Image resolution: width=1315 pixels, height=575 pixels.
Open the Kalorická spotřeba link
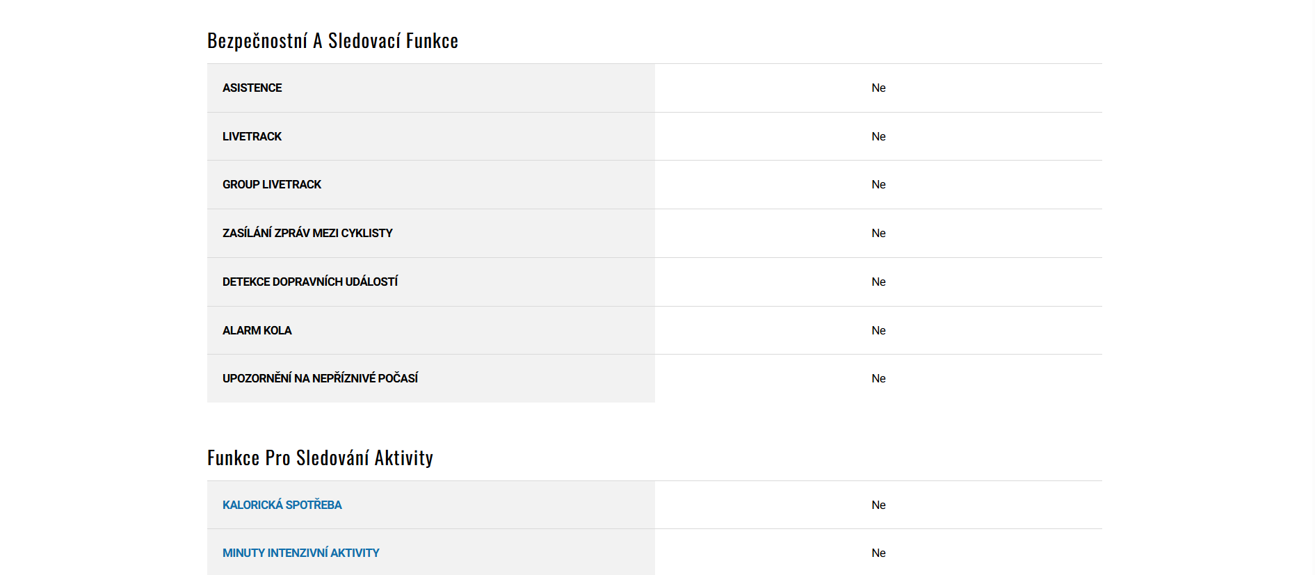pos(282,505)
